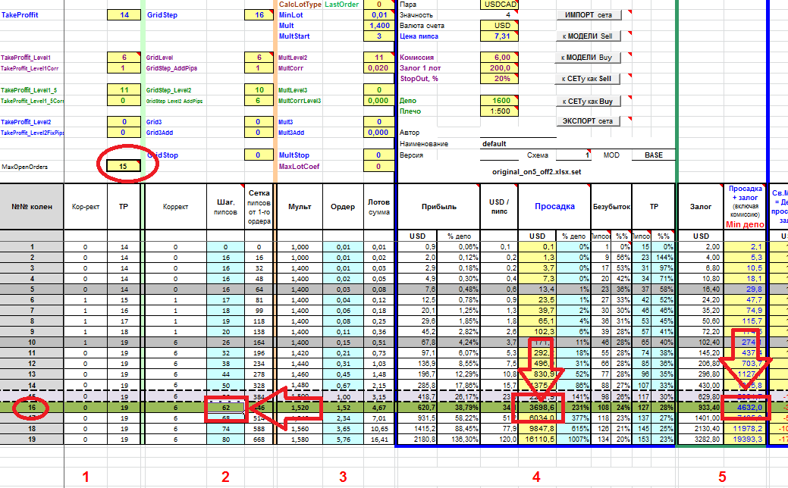Select the GridStep value cell showing 16
788x488 pixels.
259,15
